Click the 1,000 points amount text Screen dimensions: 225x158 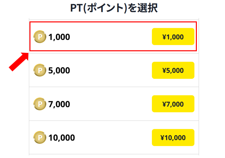(59, 37)
